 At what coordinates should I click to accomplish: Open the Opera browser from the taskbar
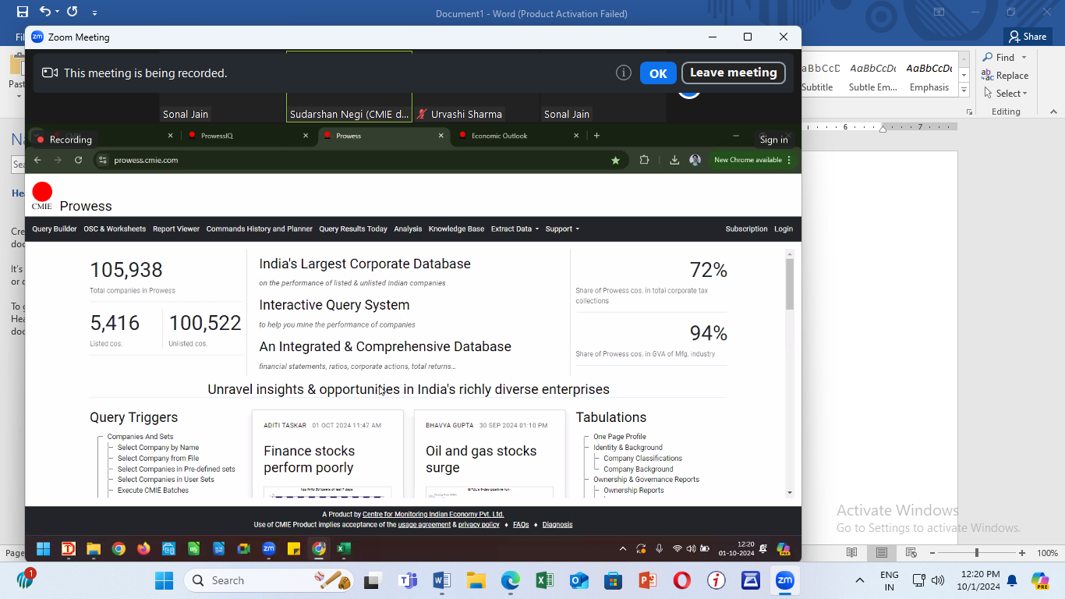(681, 580)
